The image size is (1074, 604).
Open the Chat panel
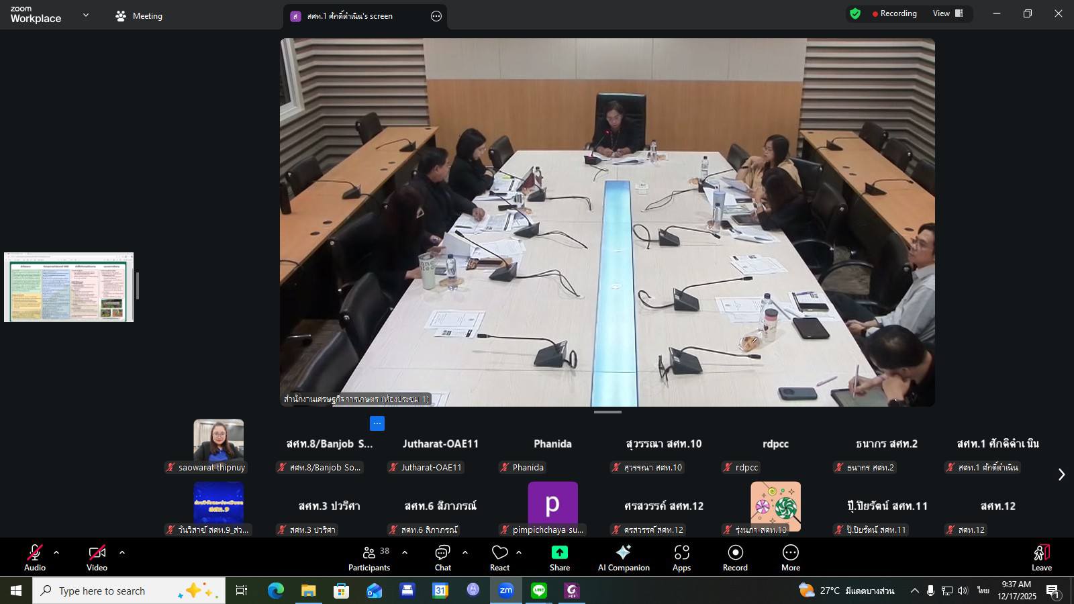tap(442, 558)
